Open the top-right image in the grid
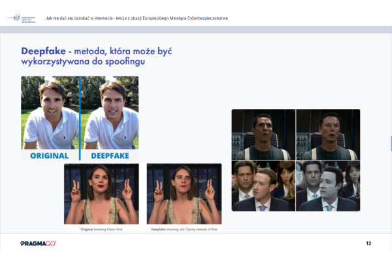This screenshot has height=261, width=392. (x=327, y=134)
